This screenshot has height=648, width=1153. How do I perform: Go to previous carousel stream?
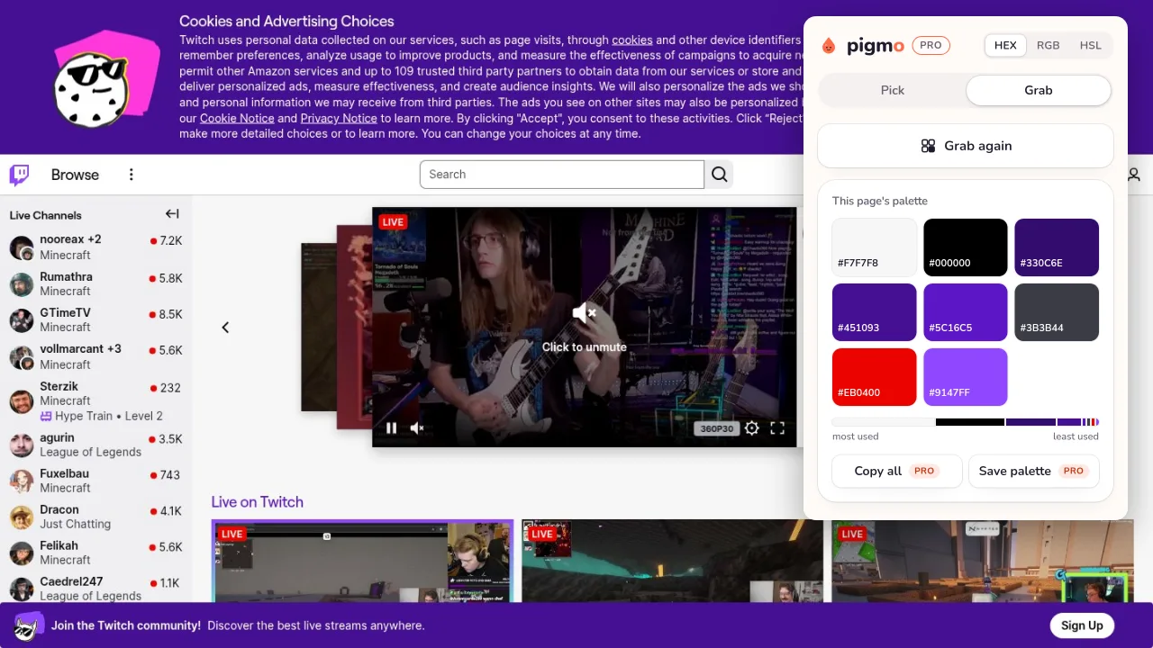coord(225,328)
